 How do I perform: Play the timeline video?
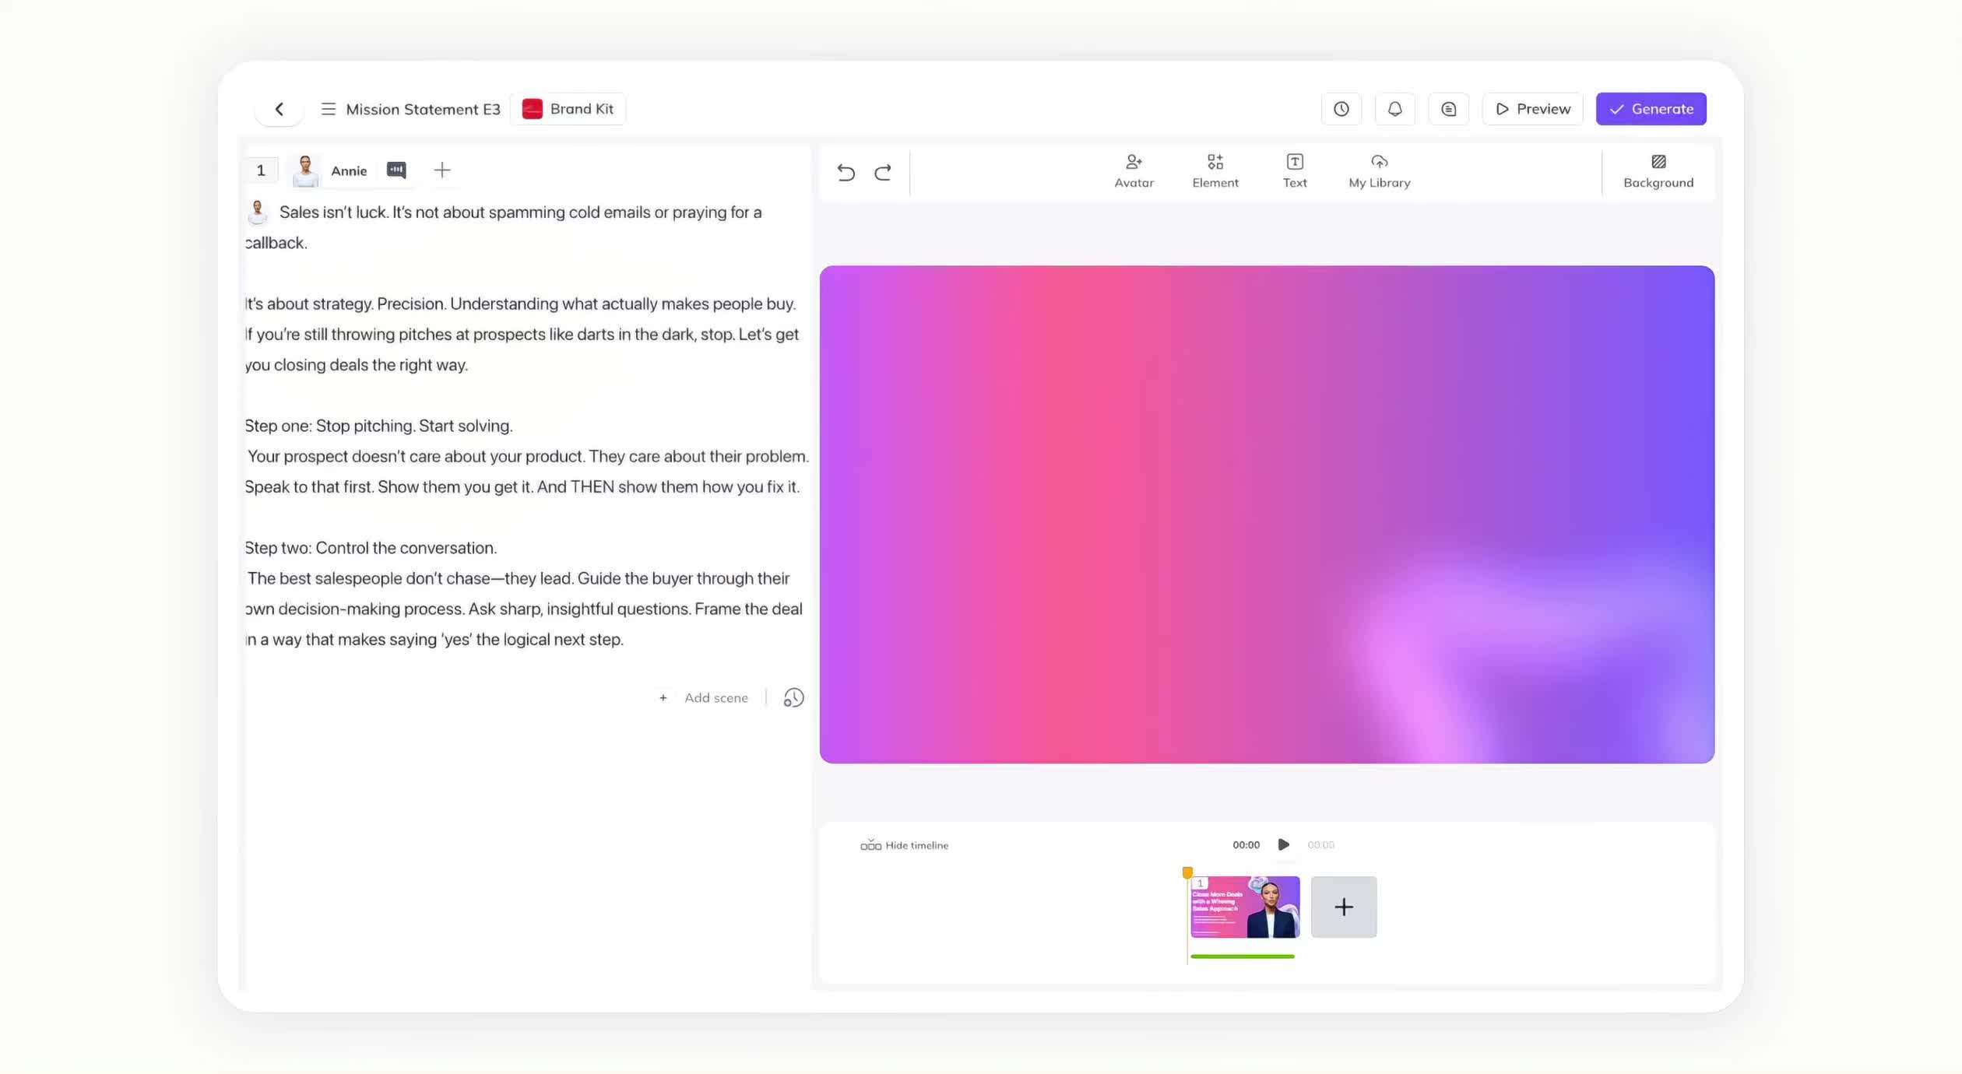(1283, 844)
